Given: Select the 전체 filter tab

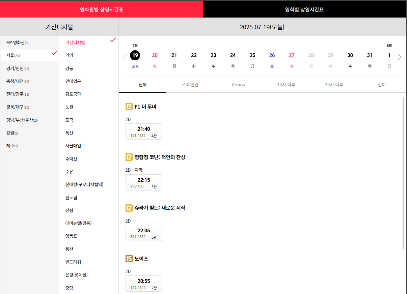Looking at the screenshot, I should [x=142, y=85].
